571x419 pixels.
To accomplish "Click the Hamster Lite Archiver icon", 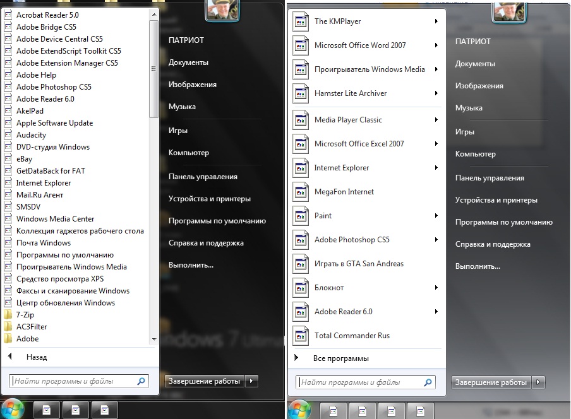I will point(301,93).
